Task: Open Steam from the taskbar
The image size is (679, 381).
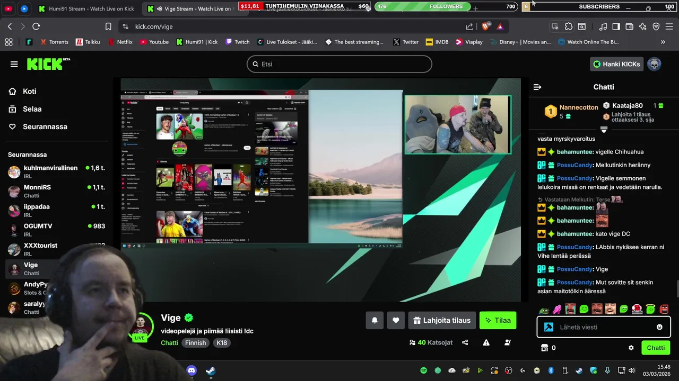Action: (211, 371)
